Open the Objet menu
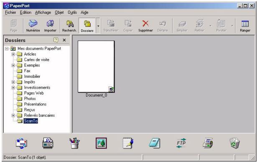The width and height of the screenshot is (257, 162). click(x=59, y=13)
